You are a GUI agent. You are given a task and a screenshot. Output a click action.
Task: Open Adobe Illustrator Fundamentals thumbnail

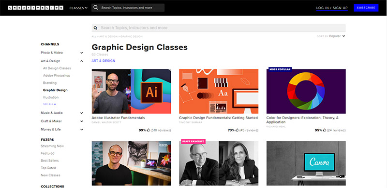pos(131,91)
